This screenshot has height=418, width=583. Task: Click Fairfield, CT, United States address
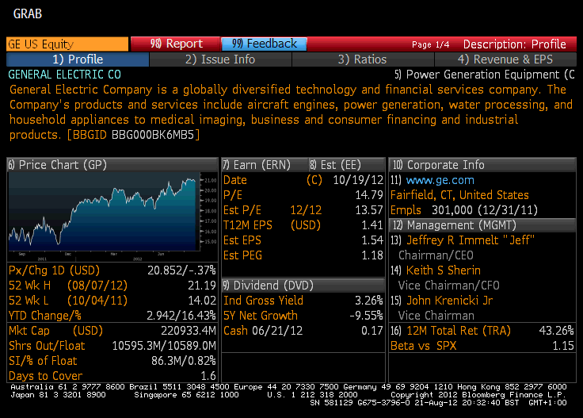point(459,195)
